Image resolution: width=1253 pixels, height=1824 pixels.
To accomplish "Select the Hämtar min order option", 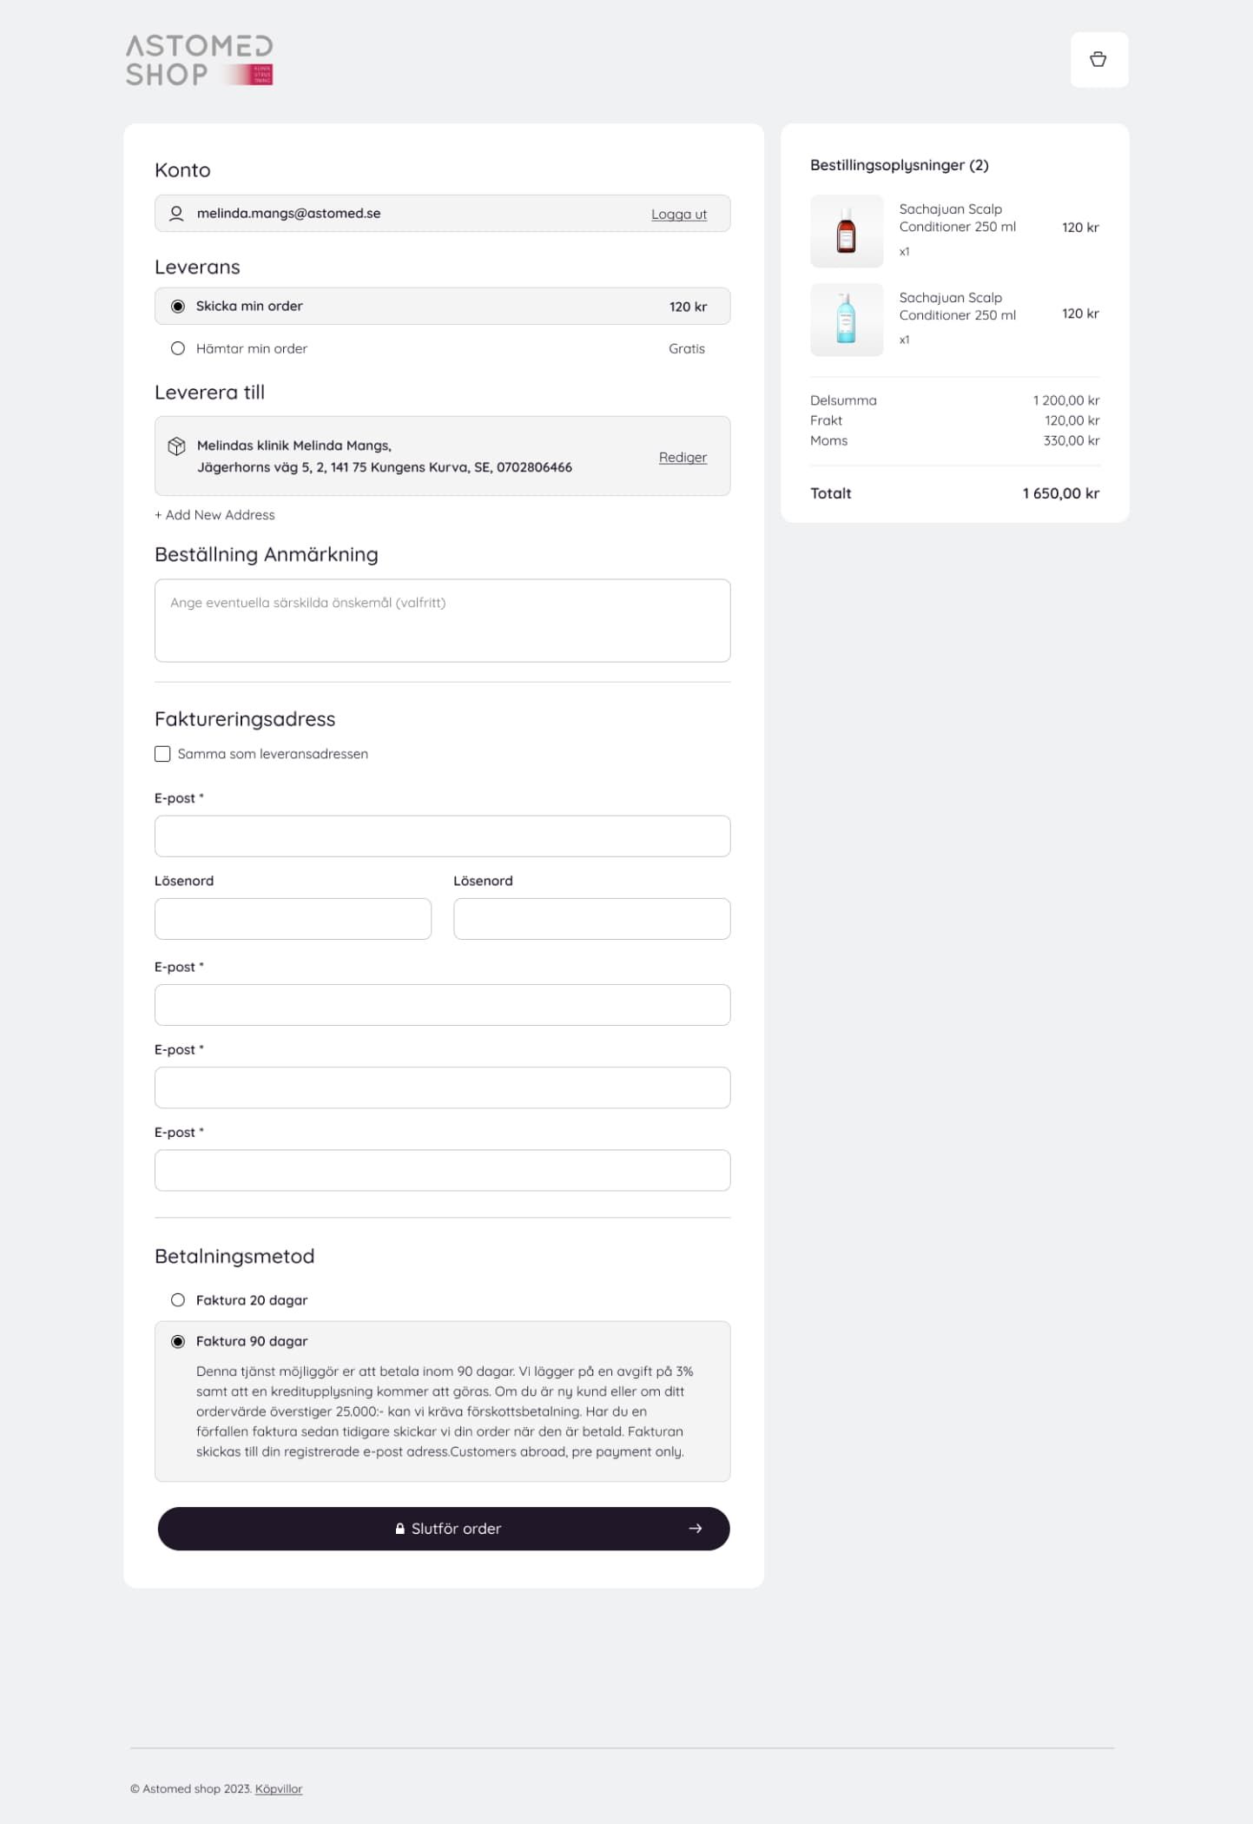I will tap(177, 348).
